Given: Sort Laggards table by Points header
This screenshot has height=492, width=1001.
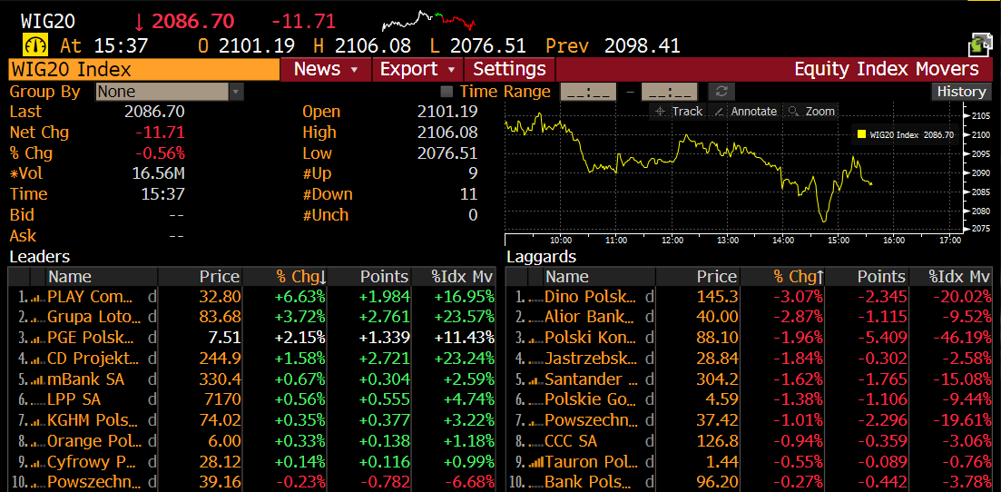Looking at the screenshot, I should 868,277.
